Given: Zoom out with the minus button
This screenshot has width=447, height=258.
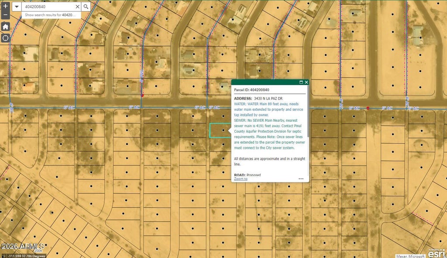Looking at the screenshot, I should pyautogui.click(x=5, y=15).
